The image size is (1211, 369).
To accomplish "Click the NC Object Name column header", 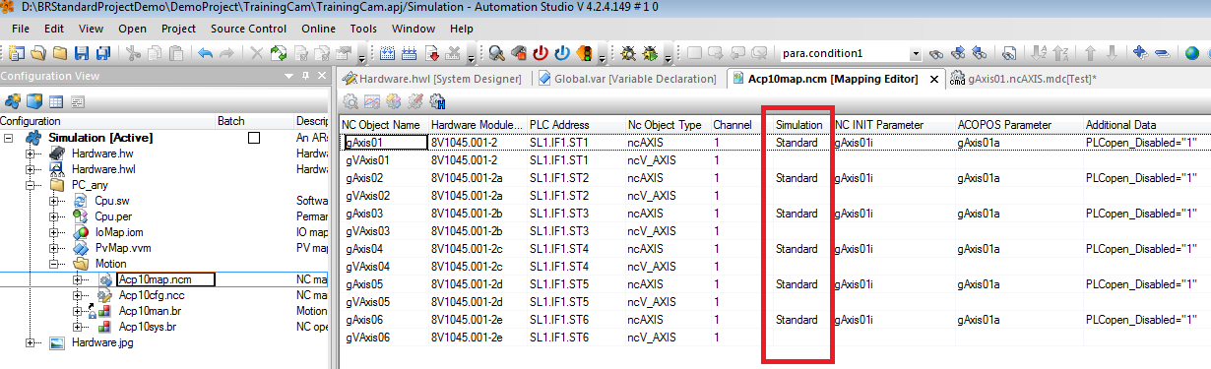I will tap(382, 125).
